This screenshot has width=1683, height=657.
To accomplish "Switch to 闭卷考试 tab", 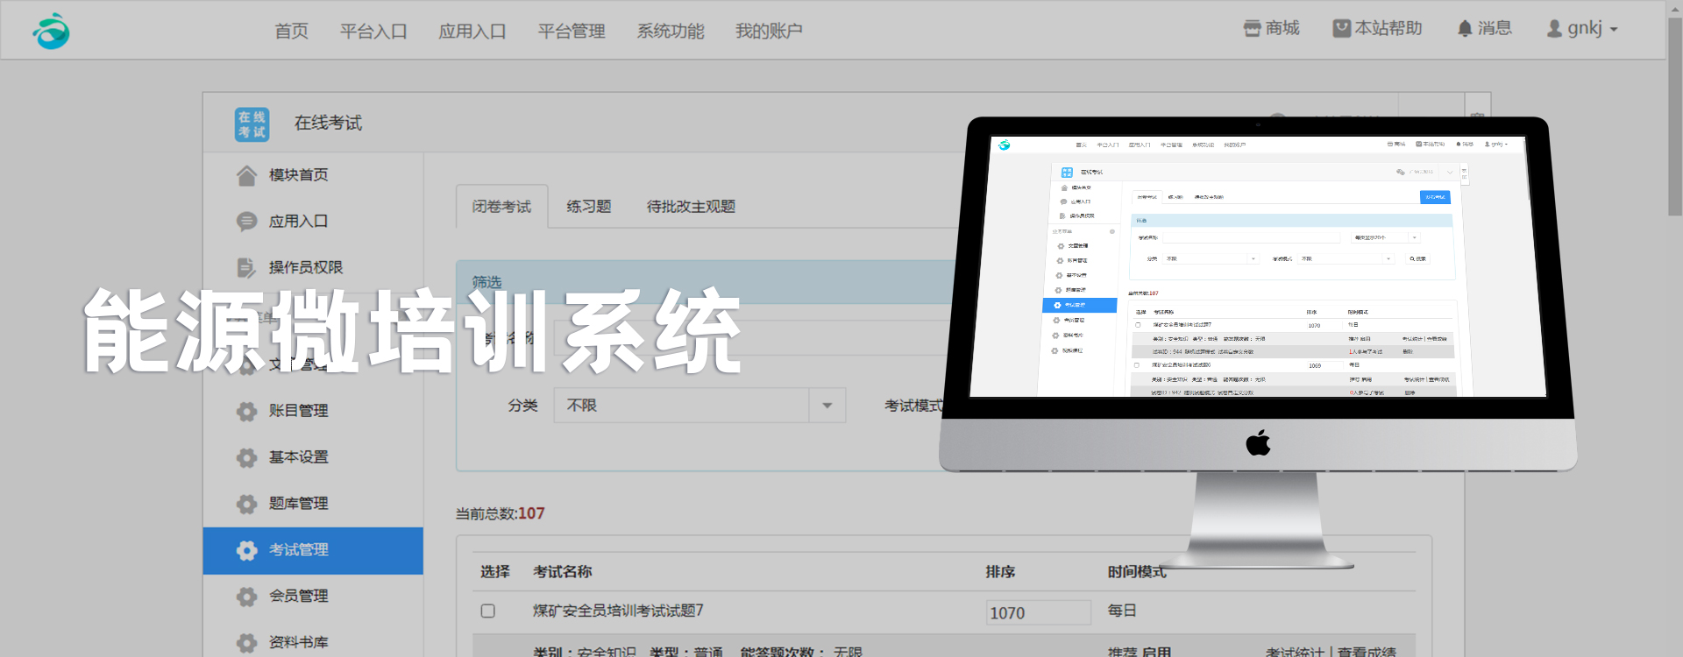I will point(502,207).
